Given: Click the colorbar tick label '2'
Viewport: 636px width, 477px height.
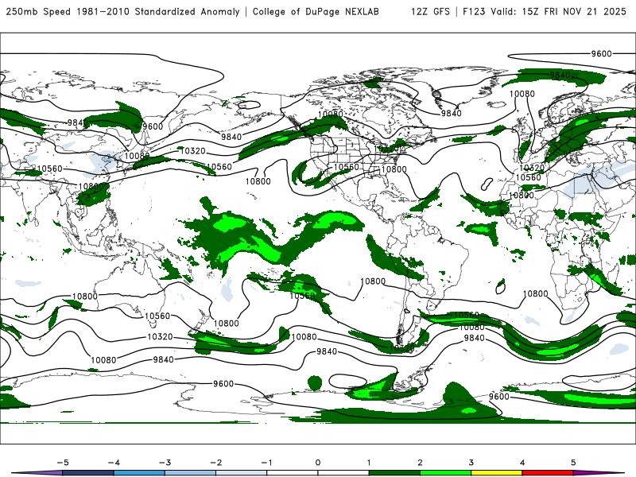Looking at the screenshot, I should tap(420, 463).
